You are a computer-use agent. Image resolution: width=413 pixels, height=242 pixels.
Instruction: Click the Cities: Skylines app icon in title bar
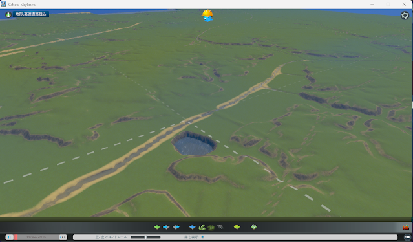3,5
